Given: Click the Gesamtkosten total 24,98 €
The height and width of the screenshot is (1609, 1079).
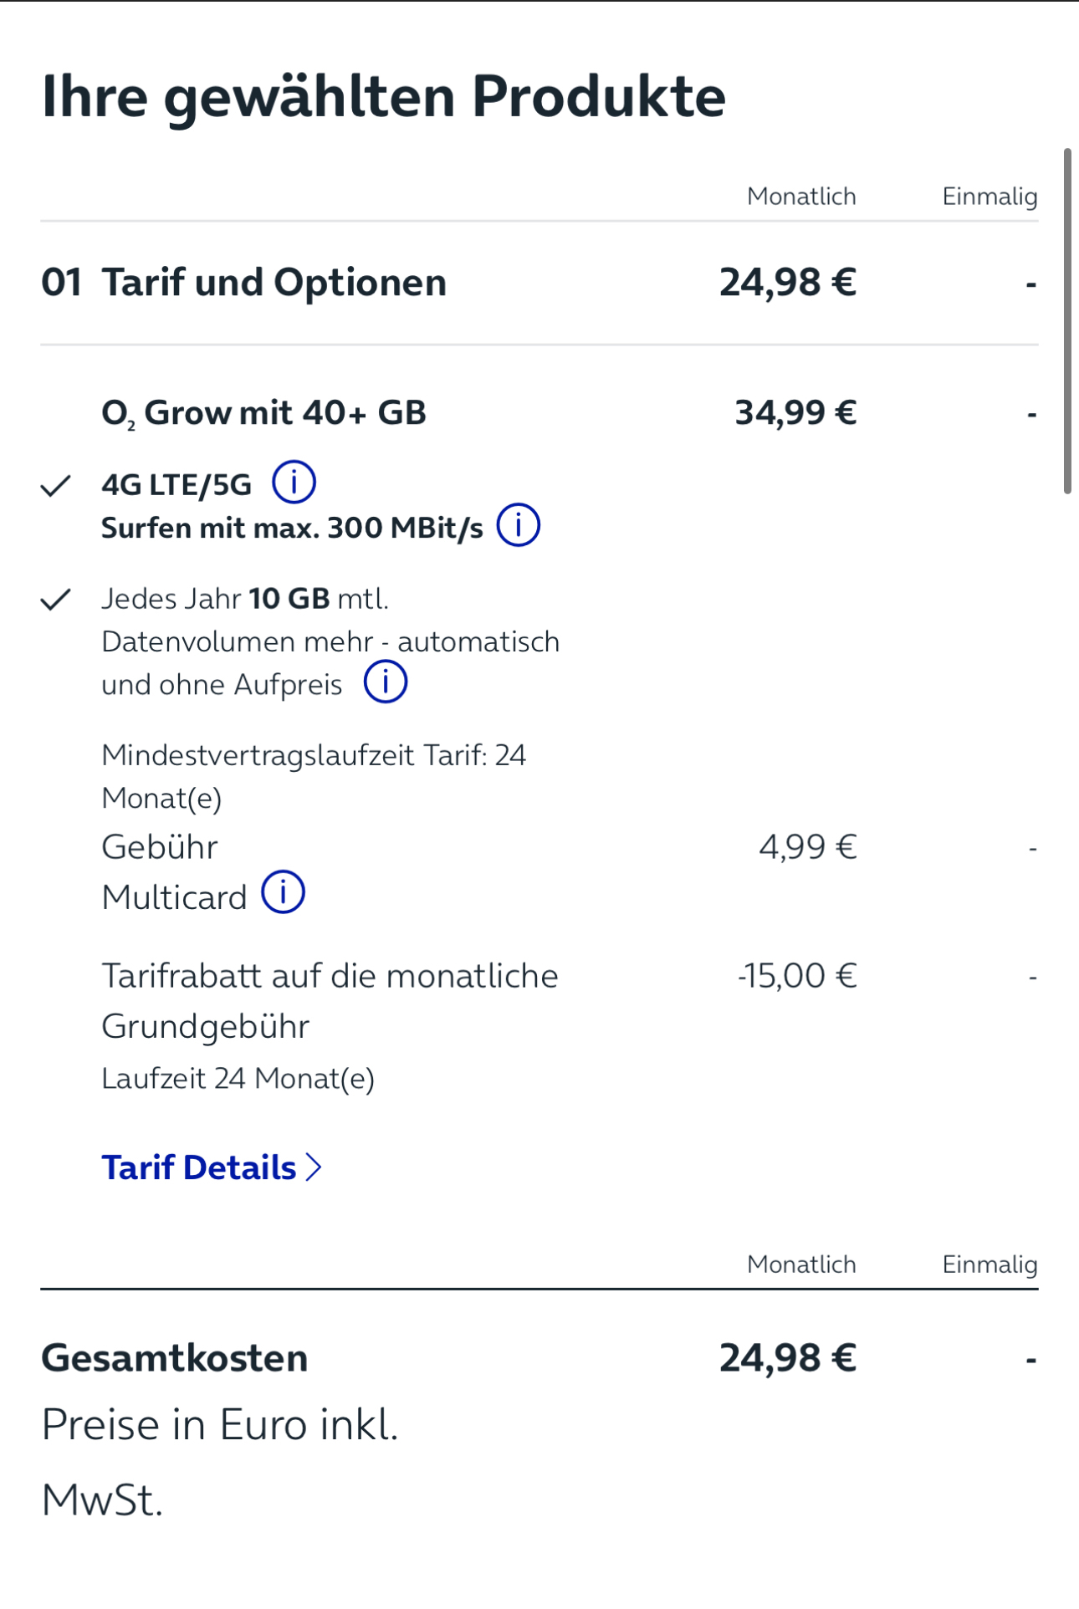Looking at the screenshot, I should tap(788, 1358).
